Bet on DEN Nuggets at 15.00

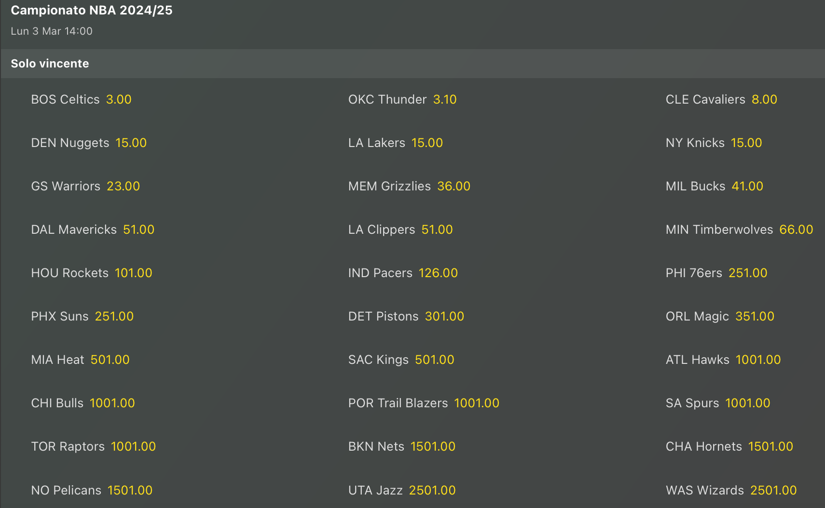pos(89,143)
